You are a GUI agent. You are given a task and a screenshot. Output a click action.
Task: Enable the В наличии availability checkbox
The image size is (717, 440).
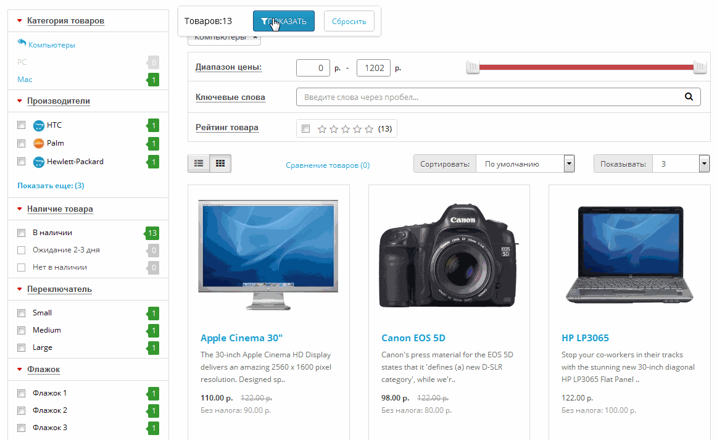coord(21,233)
